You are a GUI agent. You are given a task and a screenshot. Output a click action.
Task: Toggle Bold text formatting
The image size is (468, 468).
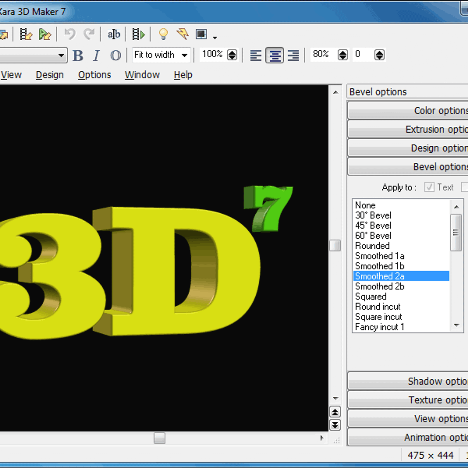click(x=78, y=55)
